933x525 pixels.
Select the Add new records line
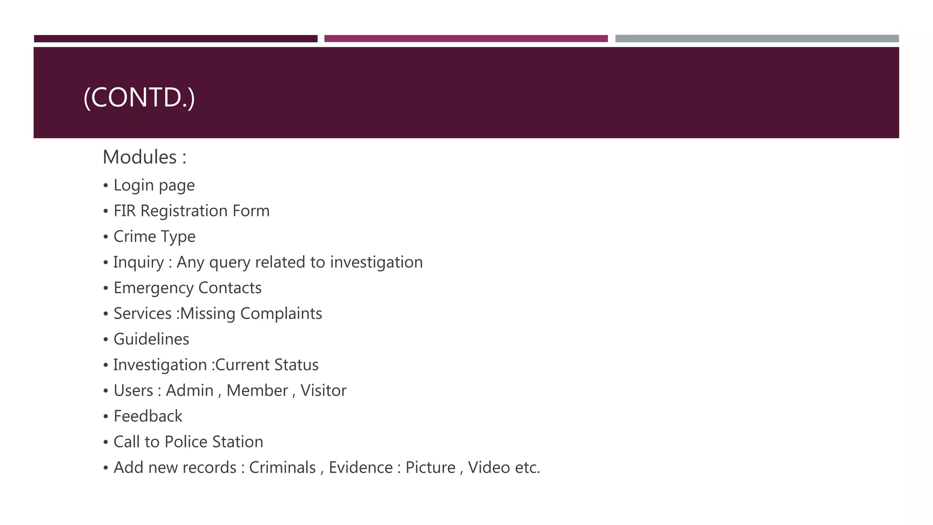tap(321, 468)
